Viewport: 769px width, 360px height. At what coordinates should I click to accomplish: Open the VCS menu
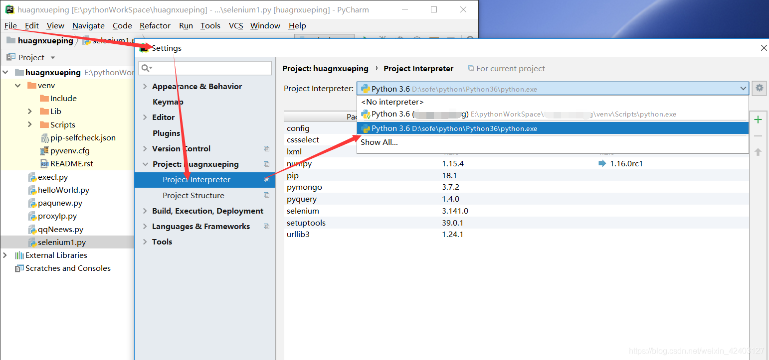click(x=236, y=25)
